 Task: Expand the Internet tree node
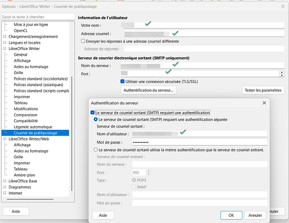[x=4, y=193]
